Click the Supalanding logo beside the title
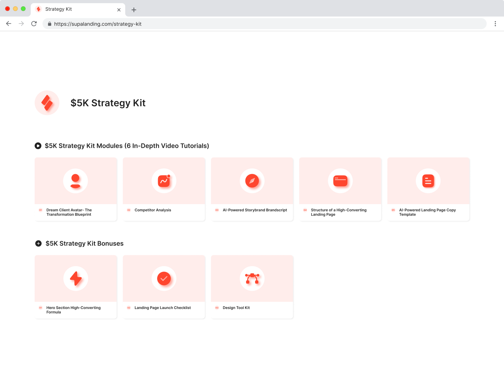 pos(47,103)
